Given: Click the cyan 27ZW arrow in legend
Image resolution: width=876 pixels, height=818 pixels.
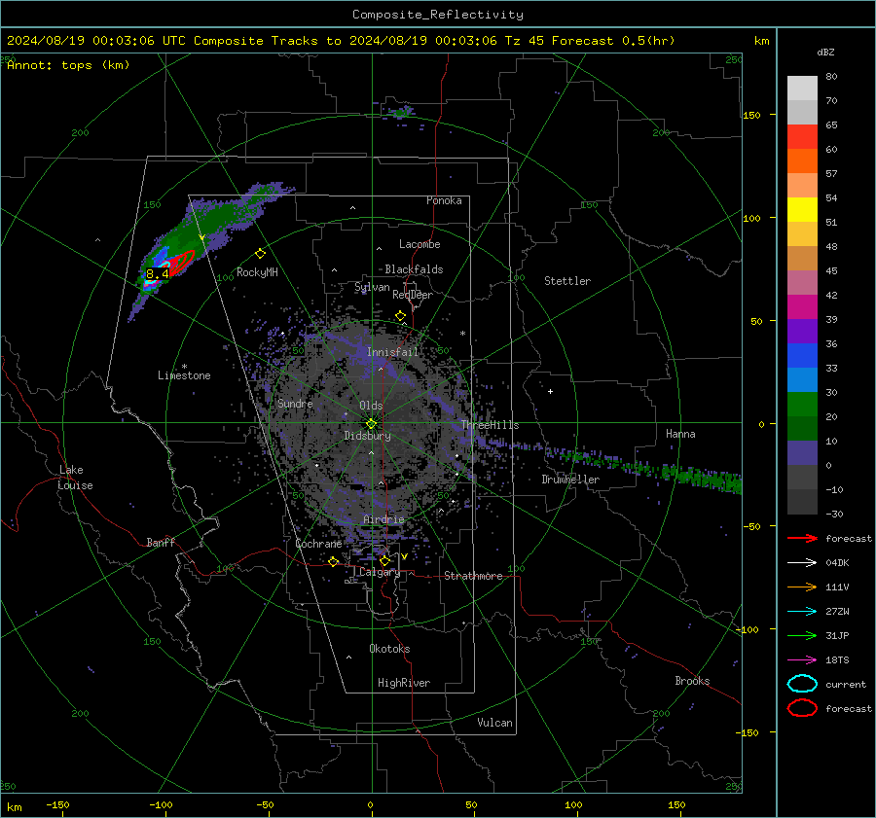Looking at the screenshot, I should click(x=802, y=611).
